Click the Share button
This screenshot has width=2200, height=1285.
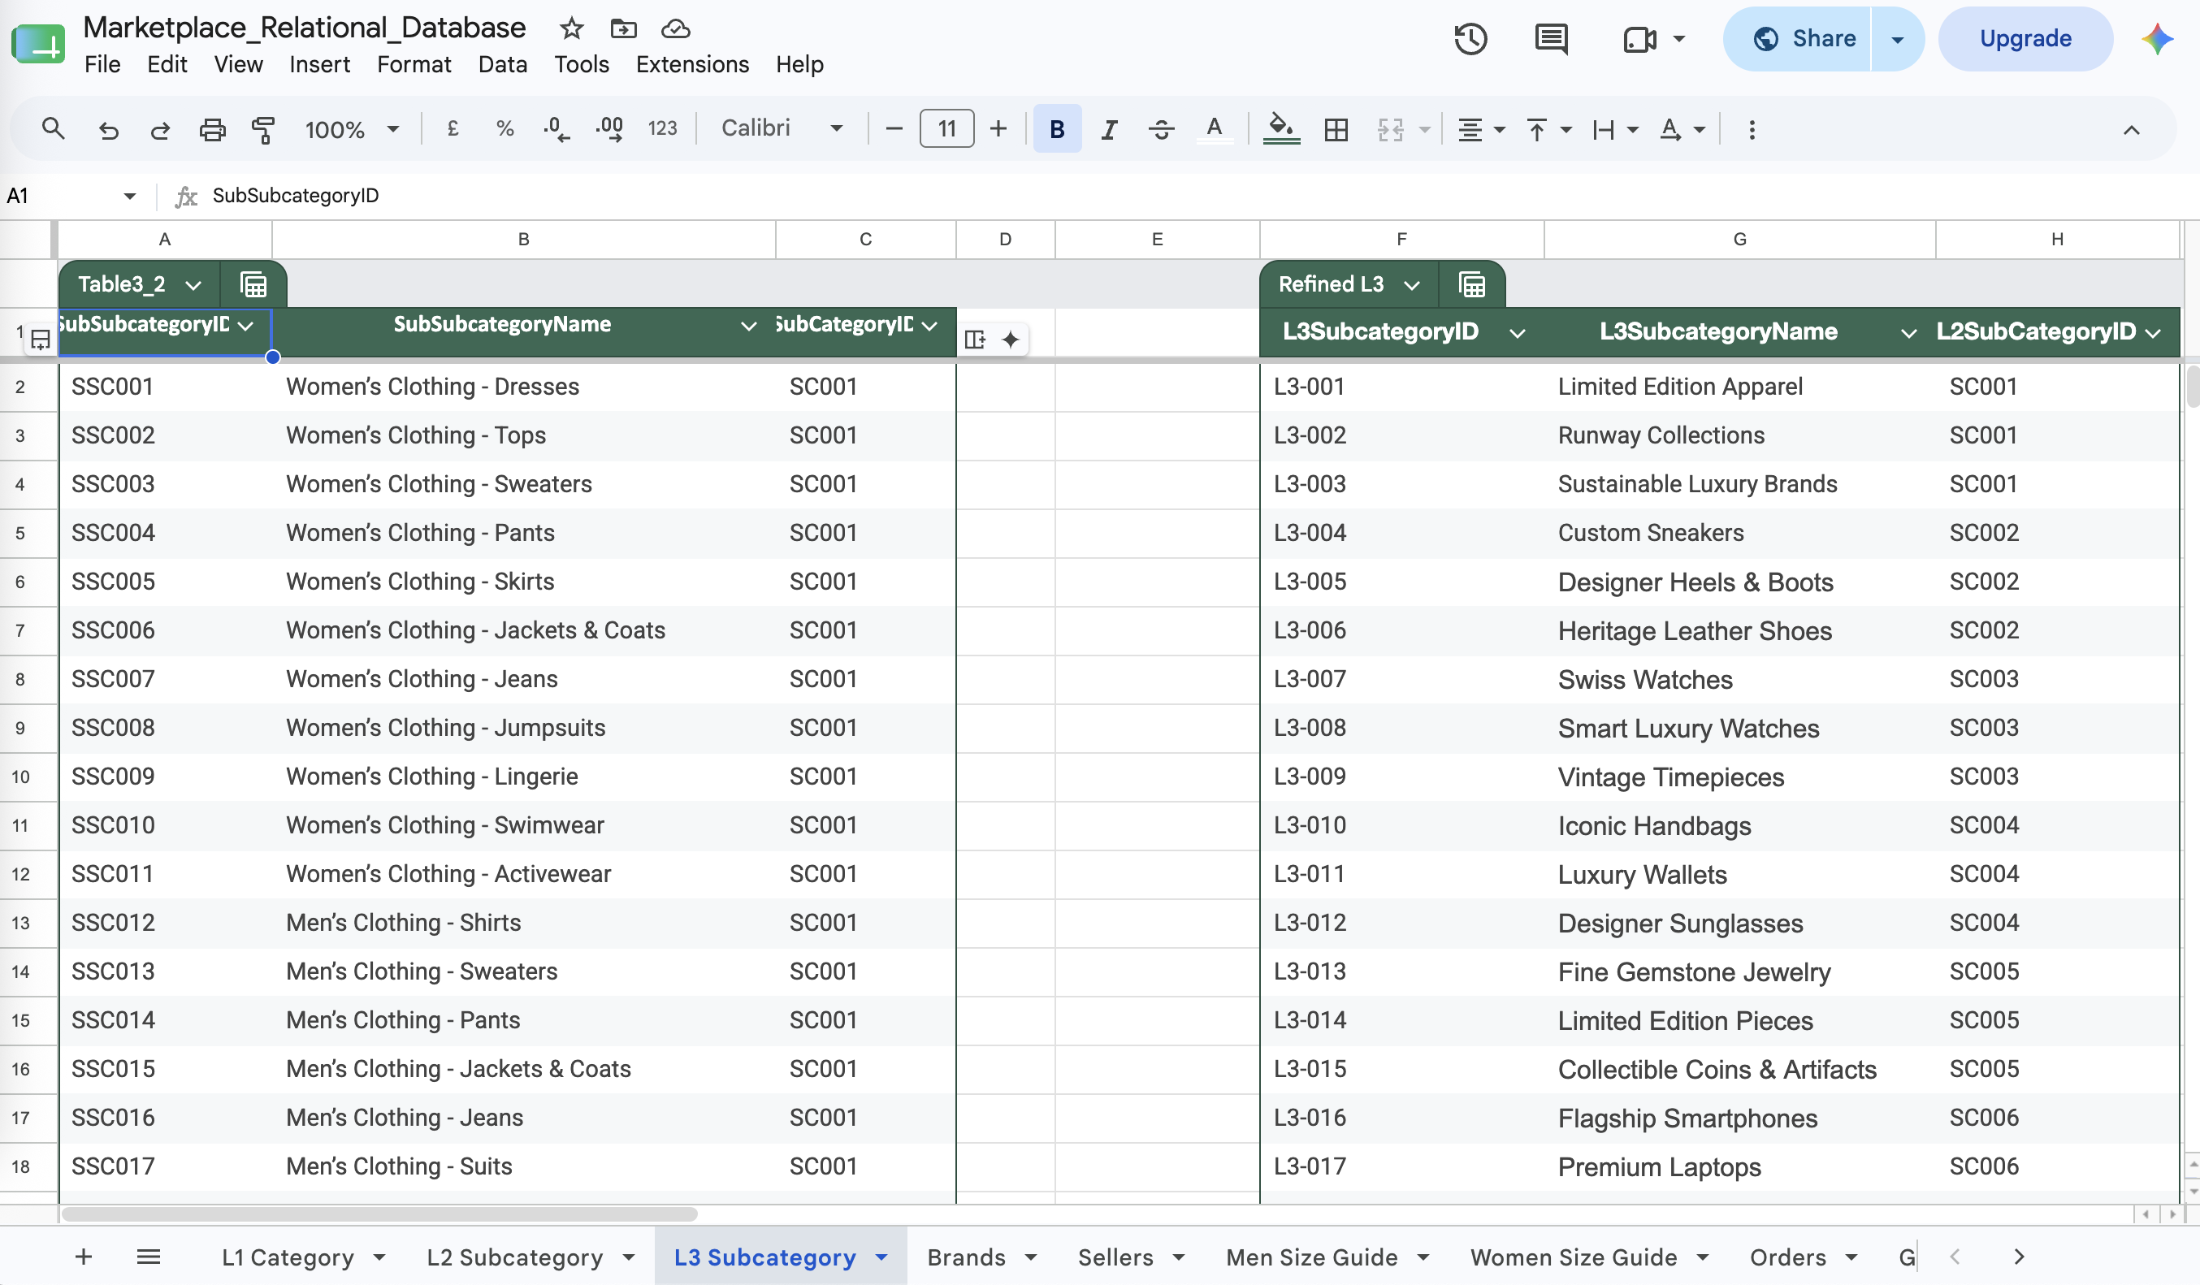(1799, 38)
